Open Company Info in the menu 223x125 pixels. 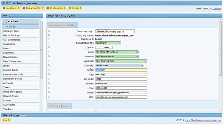(x=21, y=31)
